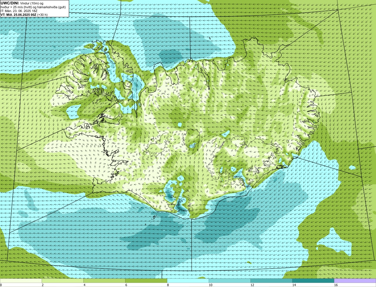Click the '16' label under the legend
This screenshot has height=287, width=376.
click(335, 285)
